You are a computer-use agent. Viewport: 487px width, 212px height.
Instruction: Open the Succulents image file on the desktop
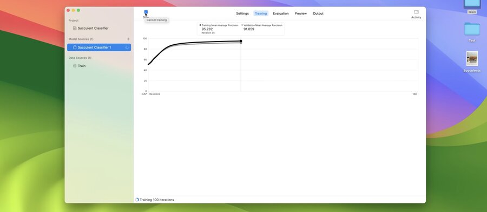472,58
